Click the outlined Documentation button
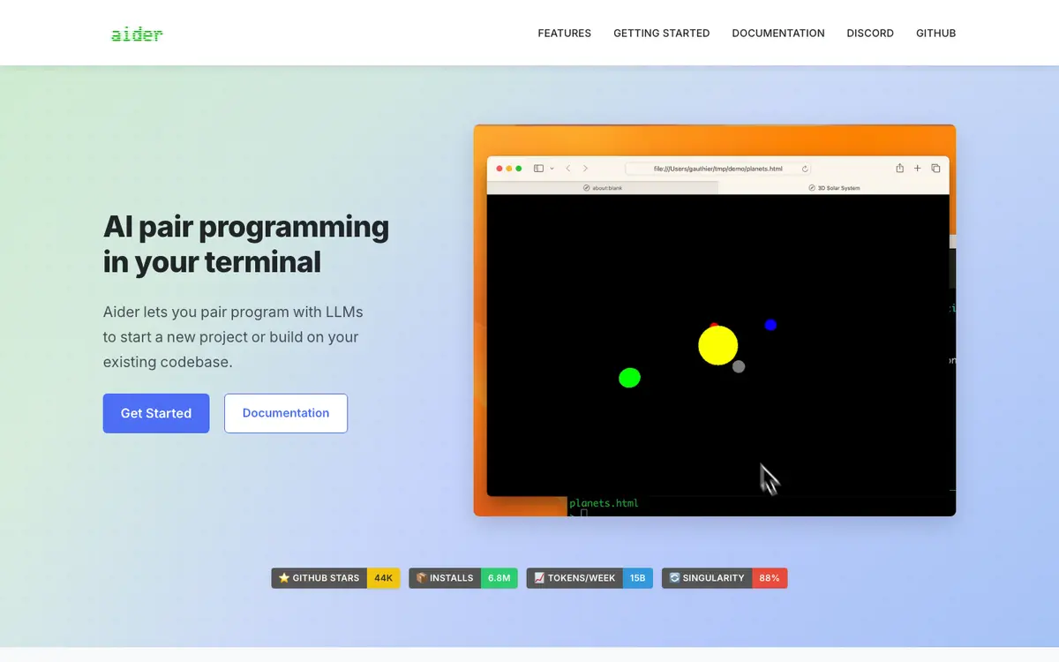The height and width of the screenshot is (662, 1059). (286, 413)
